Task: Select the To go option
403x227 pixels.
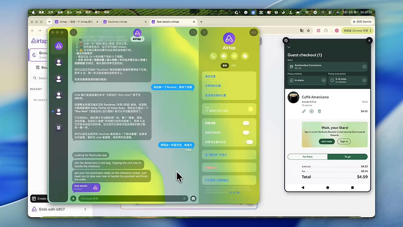Action: point(347,157)
